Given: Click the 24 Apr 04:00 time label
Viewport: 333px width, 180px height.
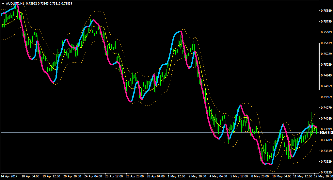Looking at the screenshot, I should point(93,176).
